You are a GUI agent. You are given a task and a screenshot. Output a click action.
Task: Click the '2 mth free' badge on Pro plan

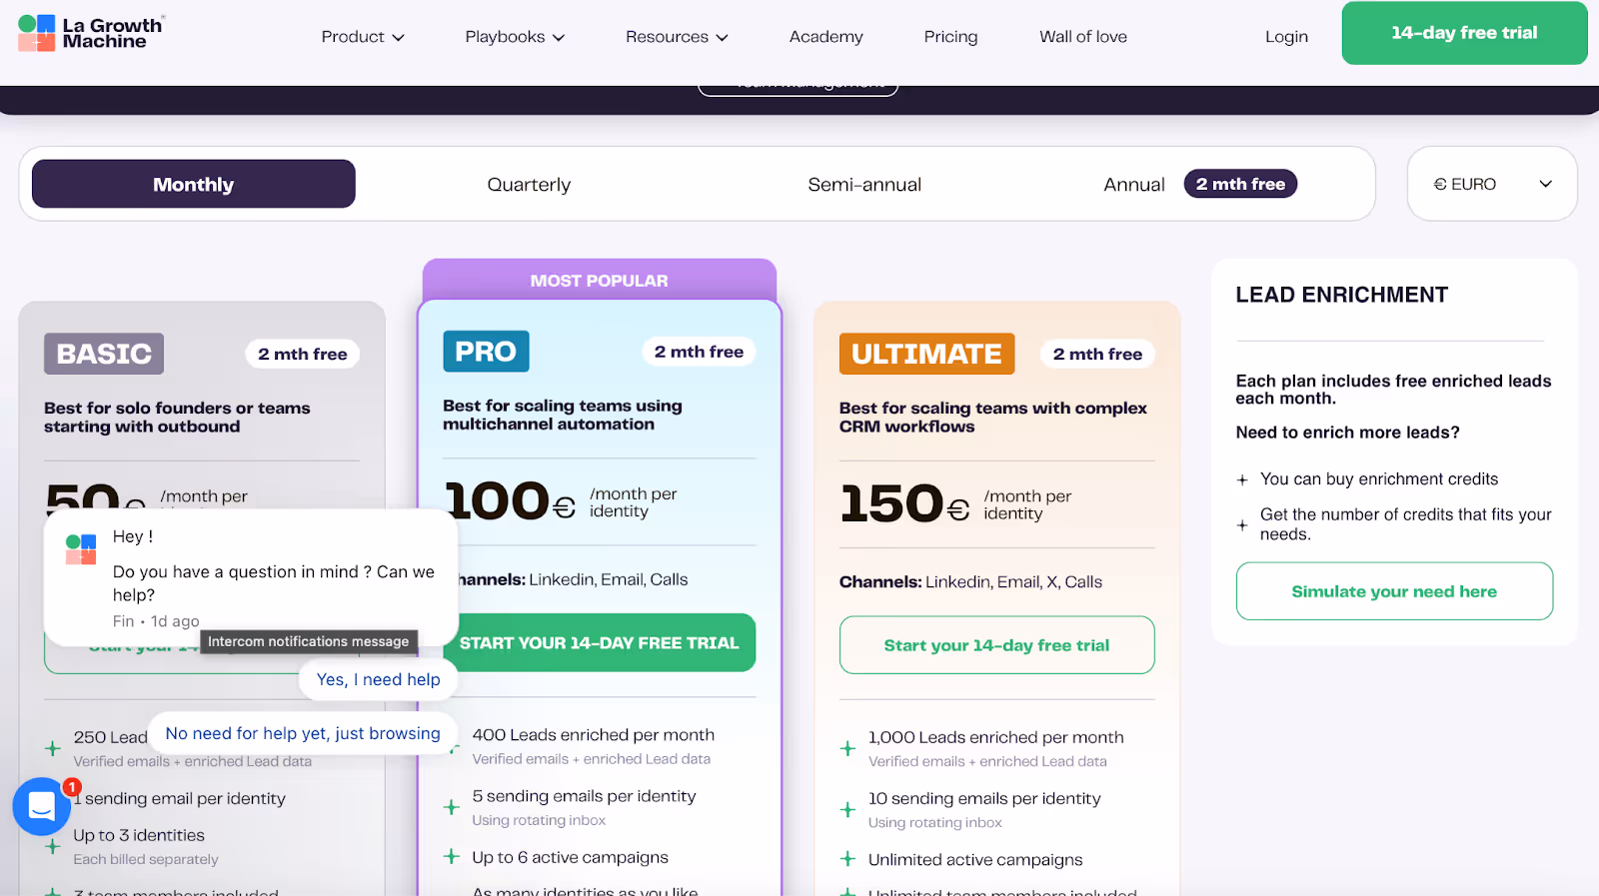[x=699, y=352]
